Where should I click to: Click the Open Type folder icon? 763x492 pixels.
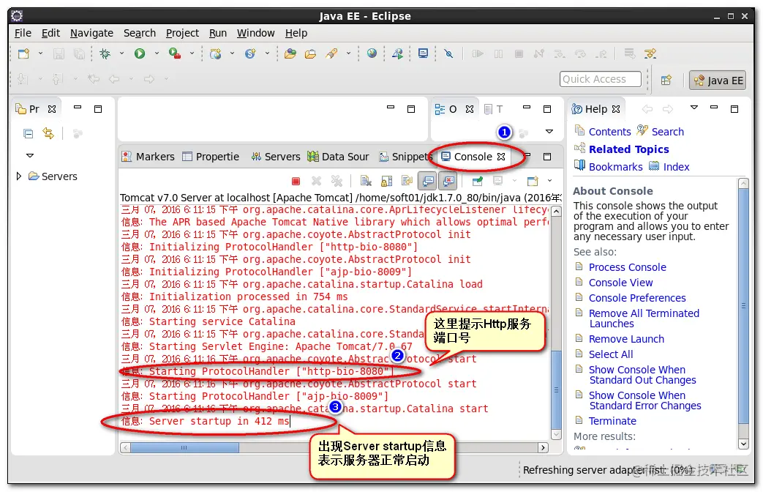(290, 53)
